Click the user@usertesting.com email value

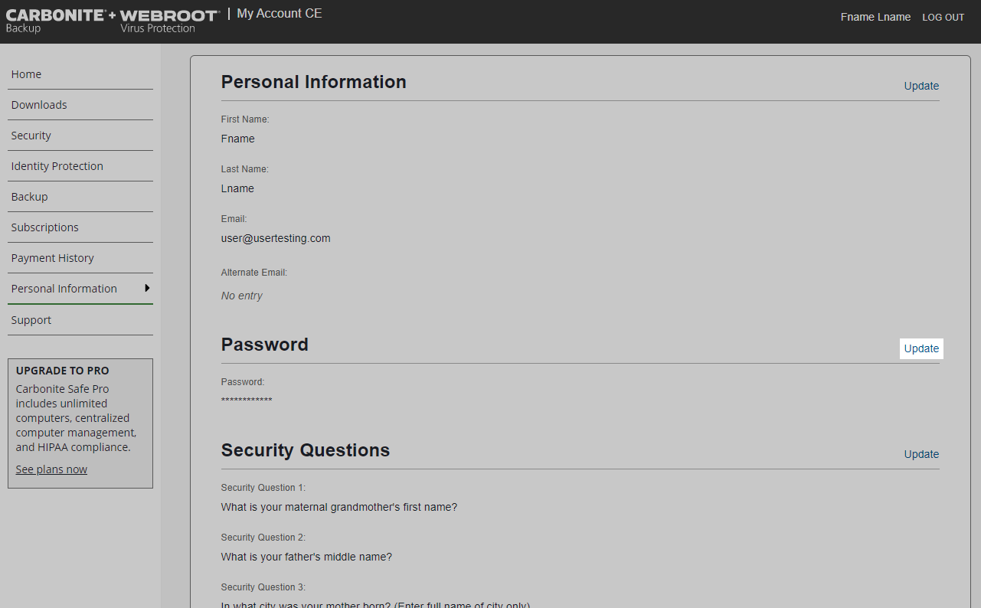coord(276,238)
